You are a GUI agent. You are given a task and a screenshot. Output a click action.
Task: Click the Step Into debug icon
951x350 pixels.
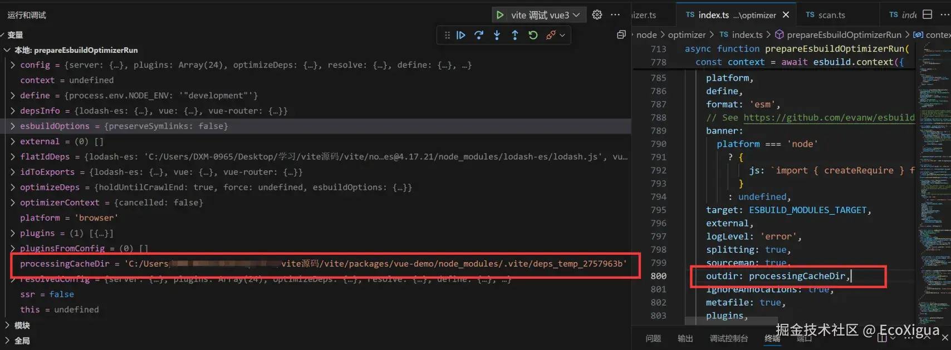click(x=497, y=35)
